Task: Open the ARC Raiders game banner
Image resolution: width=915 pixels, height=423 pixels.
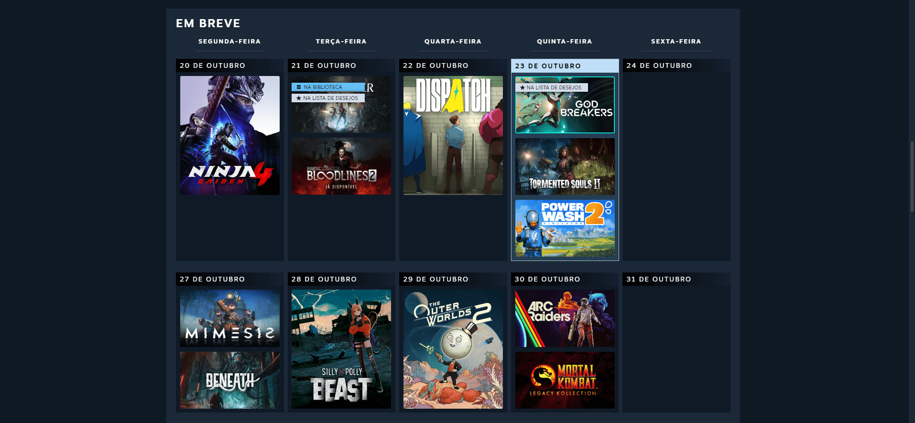Action: coord(565,318)
